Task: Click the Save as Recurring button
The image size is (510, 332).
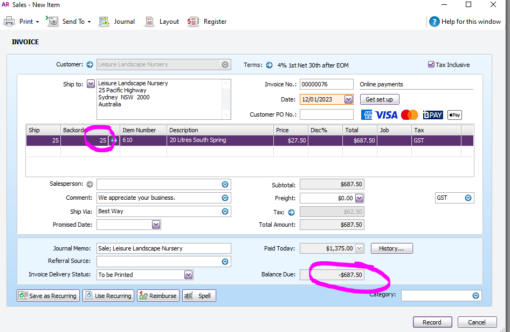Action: click(x=48, y=296)
